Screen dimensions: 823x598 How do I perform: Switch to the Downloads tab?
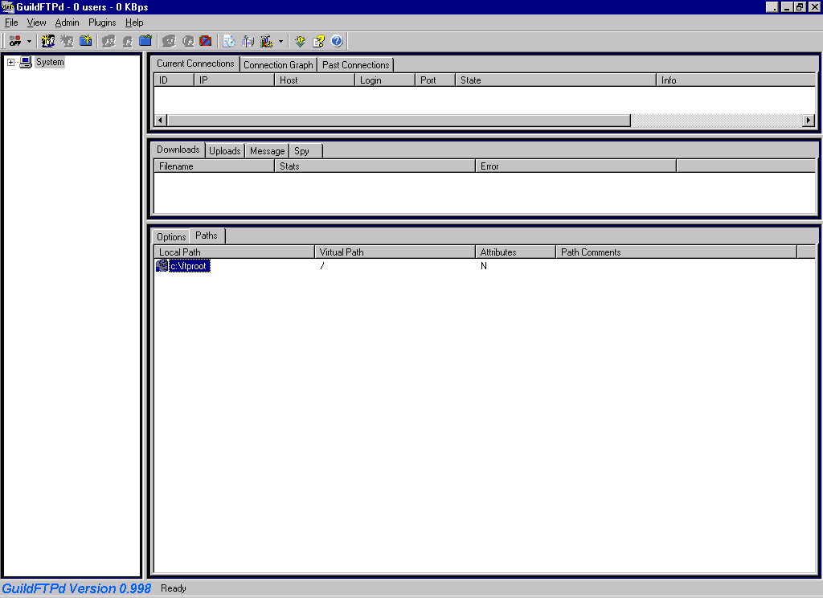point(178,149)
